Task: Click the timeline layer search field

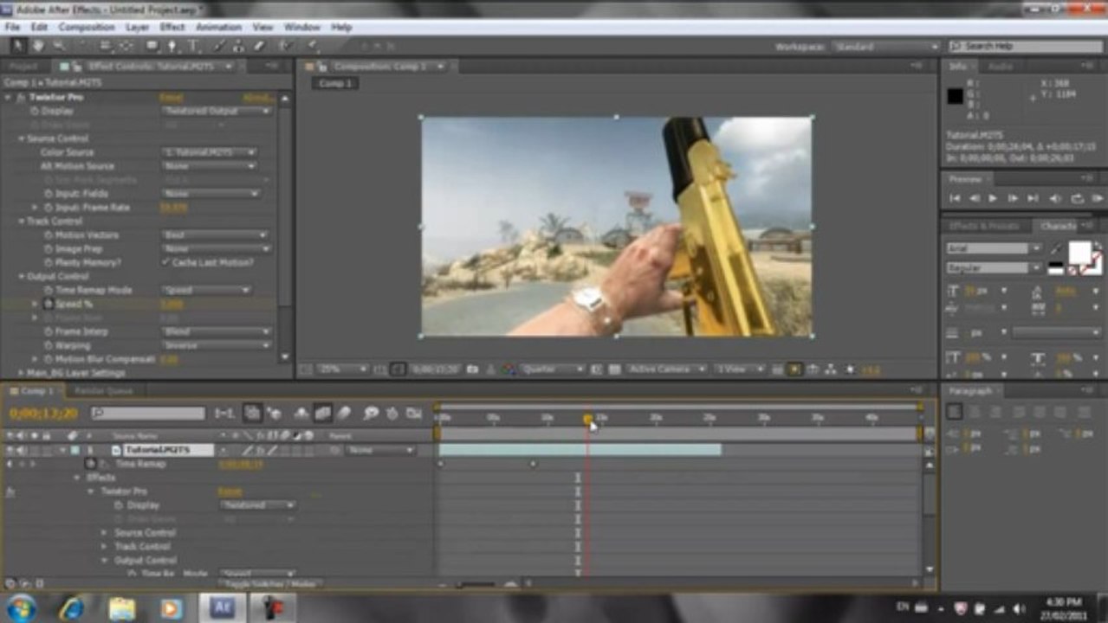Action: pyautogui.click(x=148, y=414)
